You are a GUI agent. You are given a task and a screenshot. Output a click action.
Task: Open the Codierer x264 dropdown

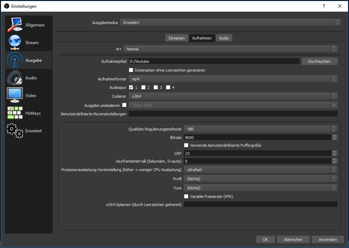click(x=233, y=96)
